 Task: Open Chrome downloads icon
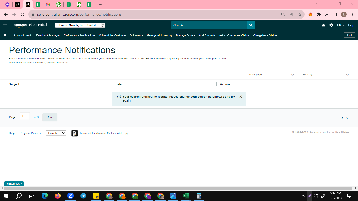tap(327, 14)
